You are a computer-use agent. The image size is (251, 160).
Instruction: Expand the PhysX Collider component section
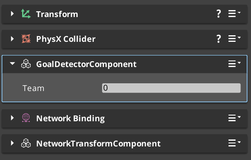[12, 39]
